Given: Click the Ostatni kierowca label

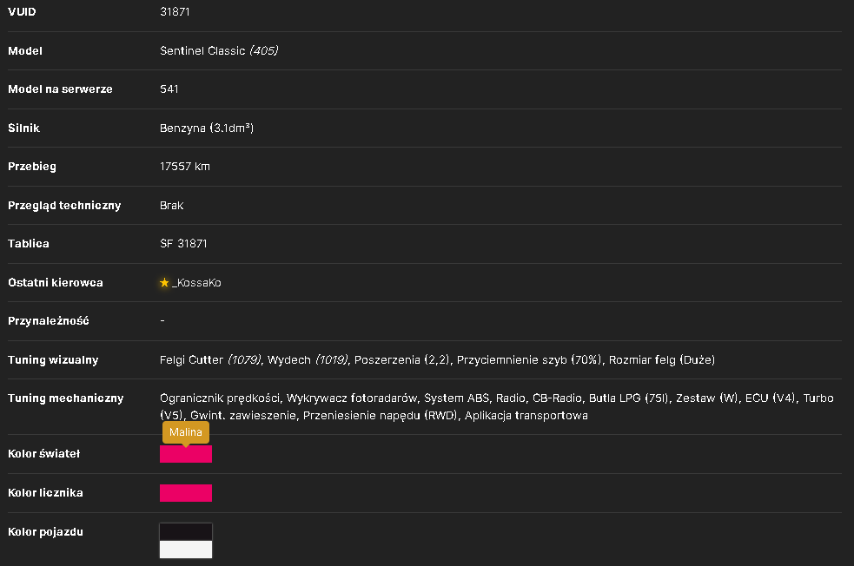Looking at the screenshot, I should [55, 282].
